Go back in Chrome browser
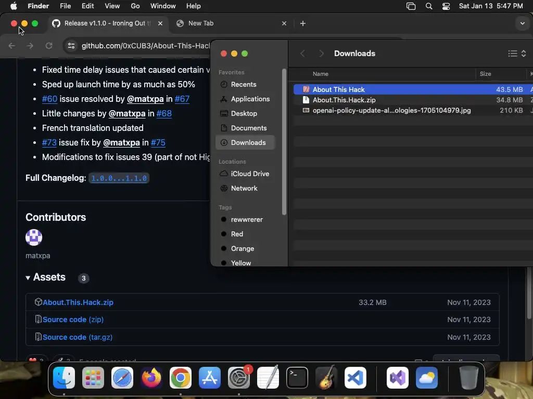 tap(12, 46)
